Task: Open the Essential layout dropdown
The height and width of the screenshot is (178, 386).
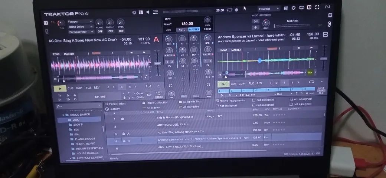Action: click(x=269, y=9)
